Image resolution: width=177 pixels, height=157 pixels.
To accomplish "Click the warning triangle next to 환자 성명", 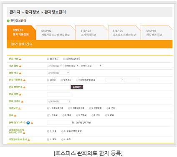I will (x=20, y=94).
